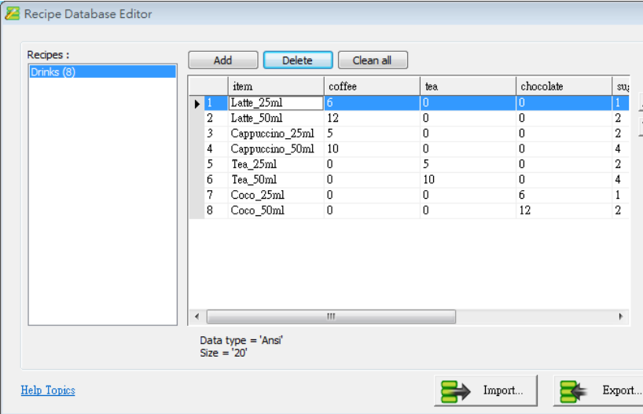Click coffee value 0 for Tea_25ml
643x414 pixels.
[x=372, y=164]
